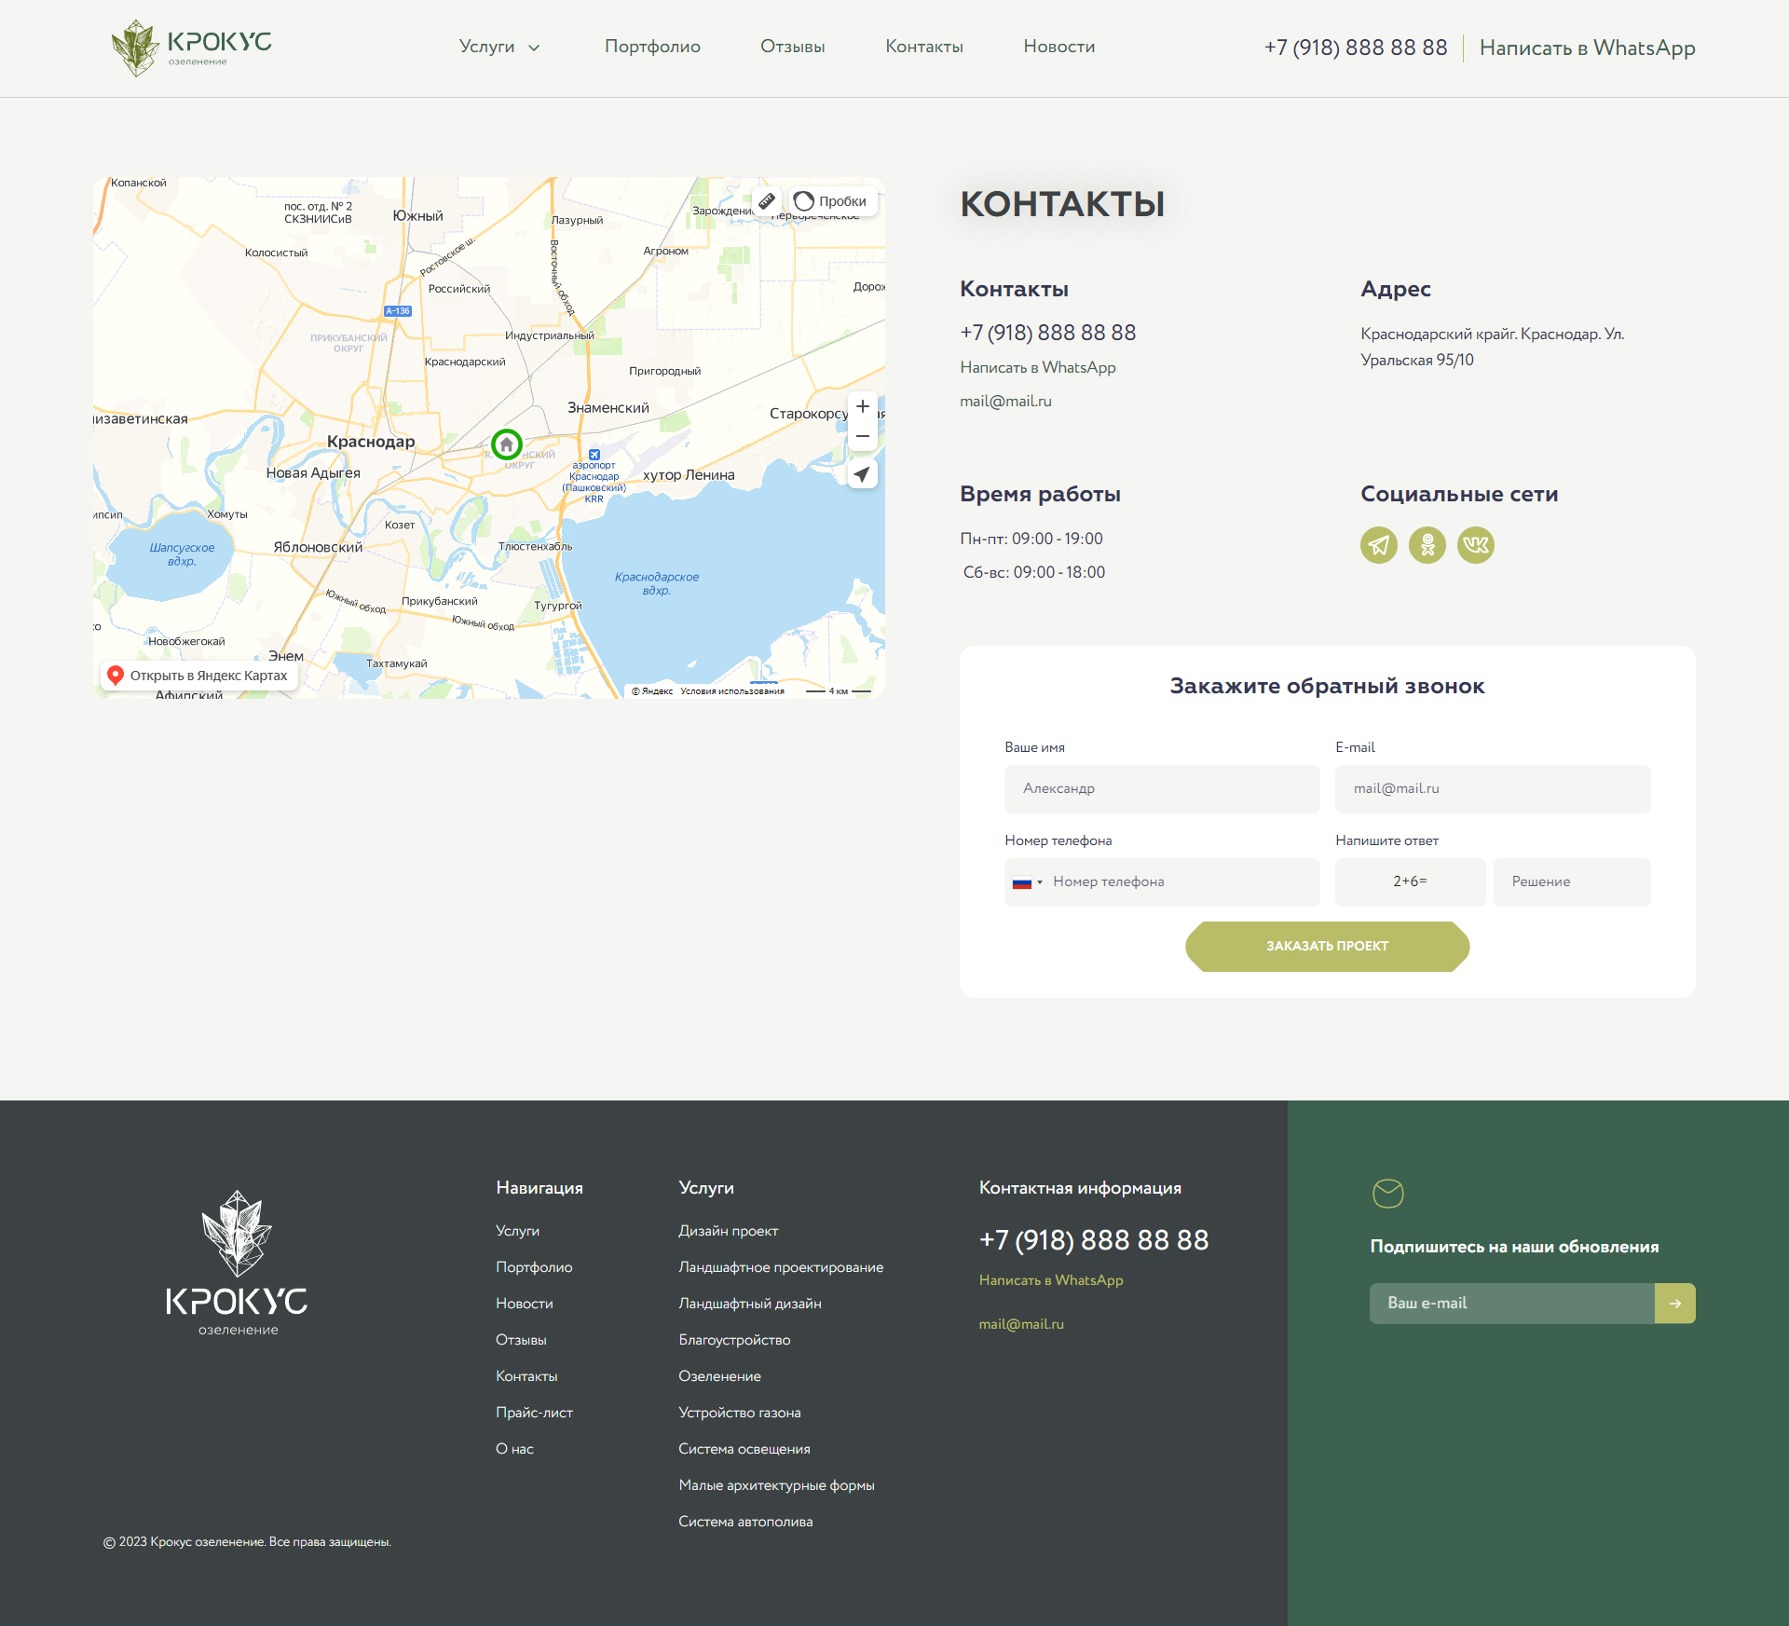The height and width of the screenshot is (1626, 1789).
Task: Click the Telegram social icon
Action: click(x=1378, y=545)
